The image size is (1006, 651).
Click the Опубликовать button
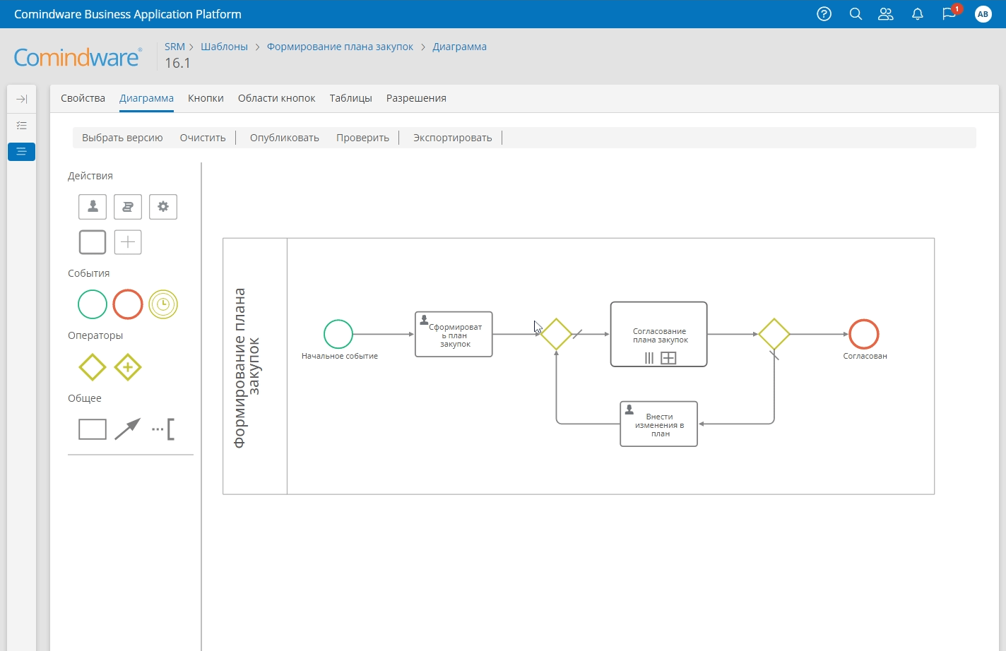[284, 138]
